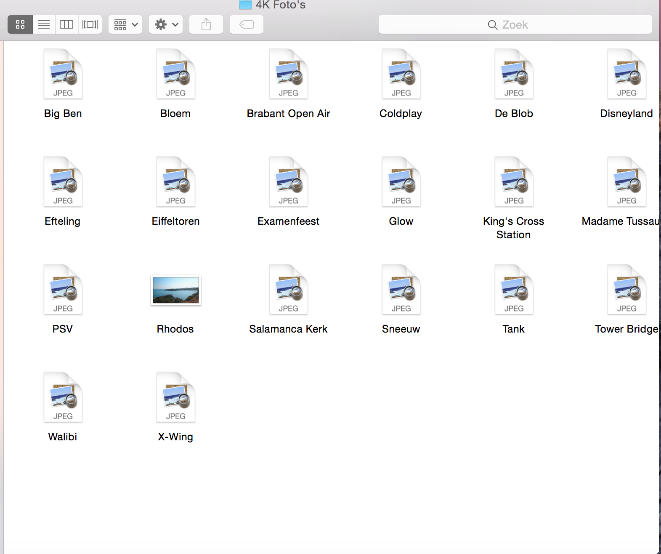This screenshot has height=554, width=661.
Task: Click the file name text "PSV"
Action: [x=63, y=329]
